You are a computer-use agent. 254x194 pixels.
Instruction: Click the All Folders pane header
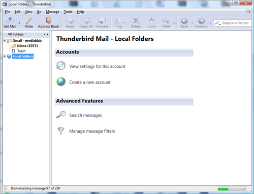(26, 34)
